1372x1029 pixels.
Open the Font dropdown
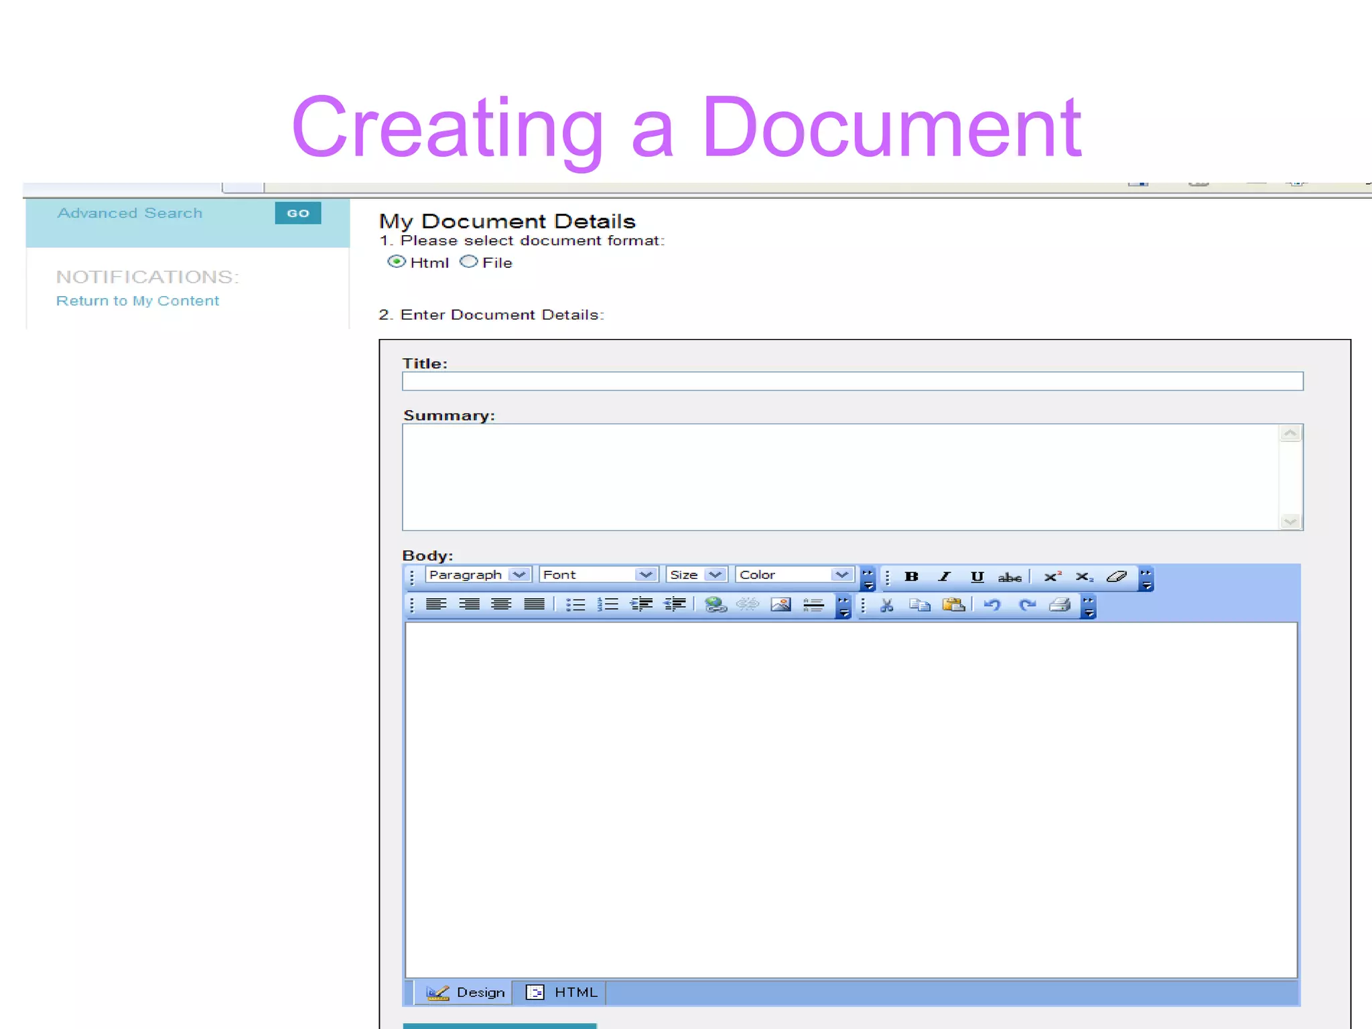pos(598,575)
